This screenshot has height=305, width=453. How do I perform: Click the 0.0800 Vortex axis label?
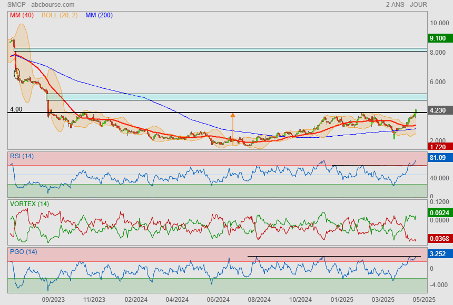tap(439, 220)
